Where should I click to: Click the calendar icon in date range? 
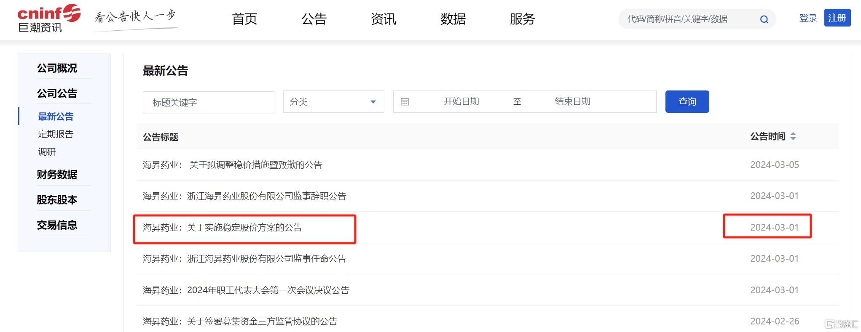tap(405, 101)
